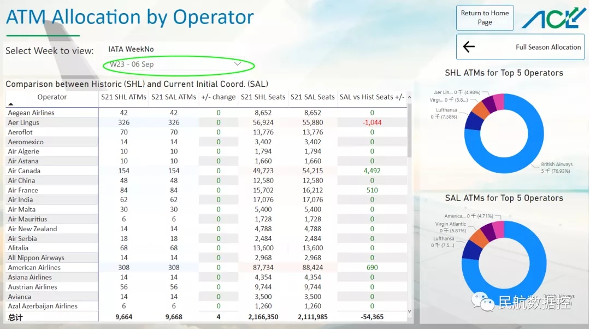Click the SAL ATMs for Top 5 Operators title
This screenshot has height=329, width=590.
[x=504, y=198]
